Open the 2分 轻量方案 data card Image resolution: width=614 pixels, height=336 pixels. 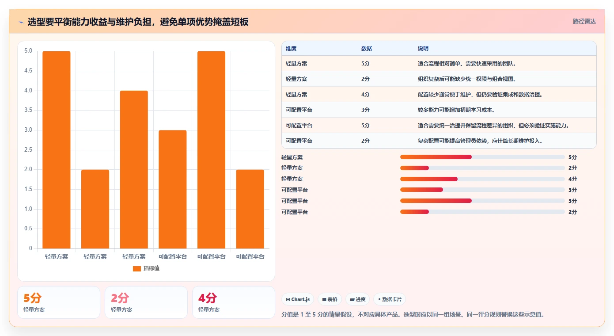[x=146, y=302]
